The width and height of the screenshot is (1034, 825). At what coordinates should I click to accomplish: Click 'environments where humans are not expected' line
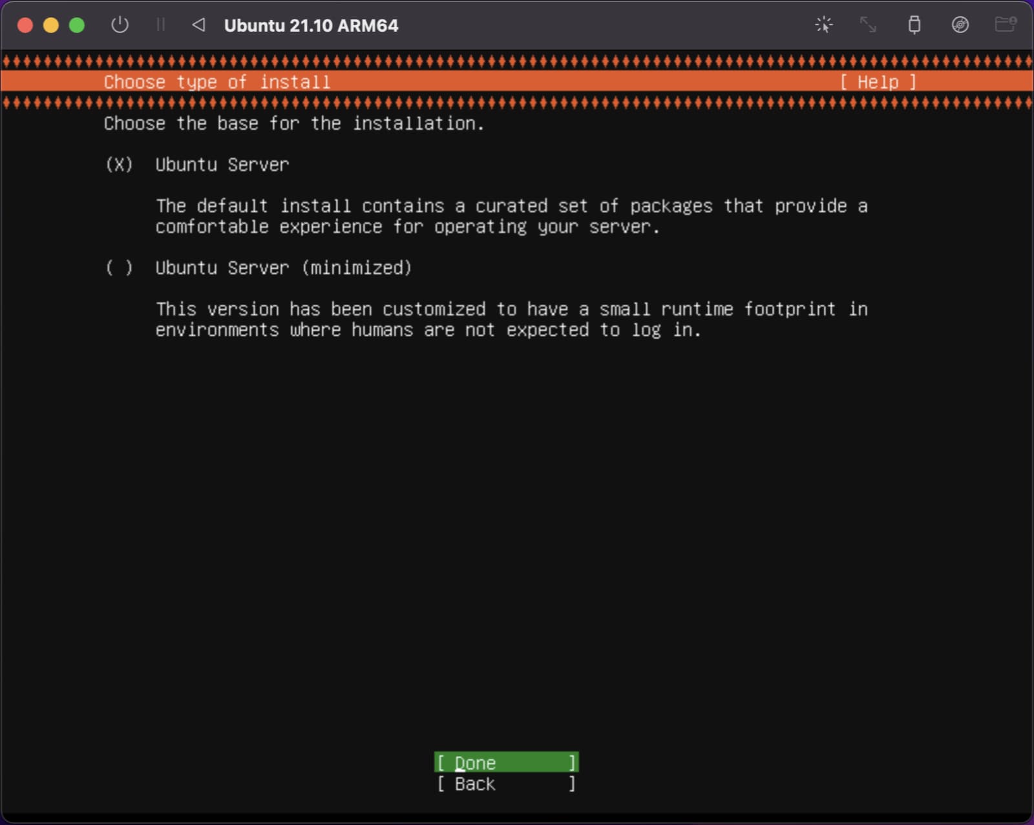click(428, 329)
